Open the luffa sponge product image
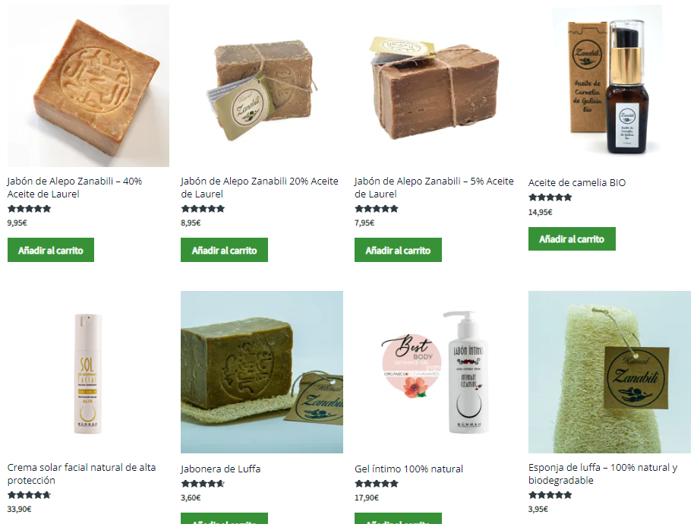 (x=610, y=372)
